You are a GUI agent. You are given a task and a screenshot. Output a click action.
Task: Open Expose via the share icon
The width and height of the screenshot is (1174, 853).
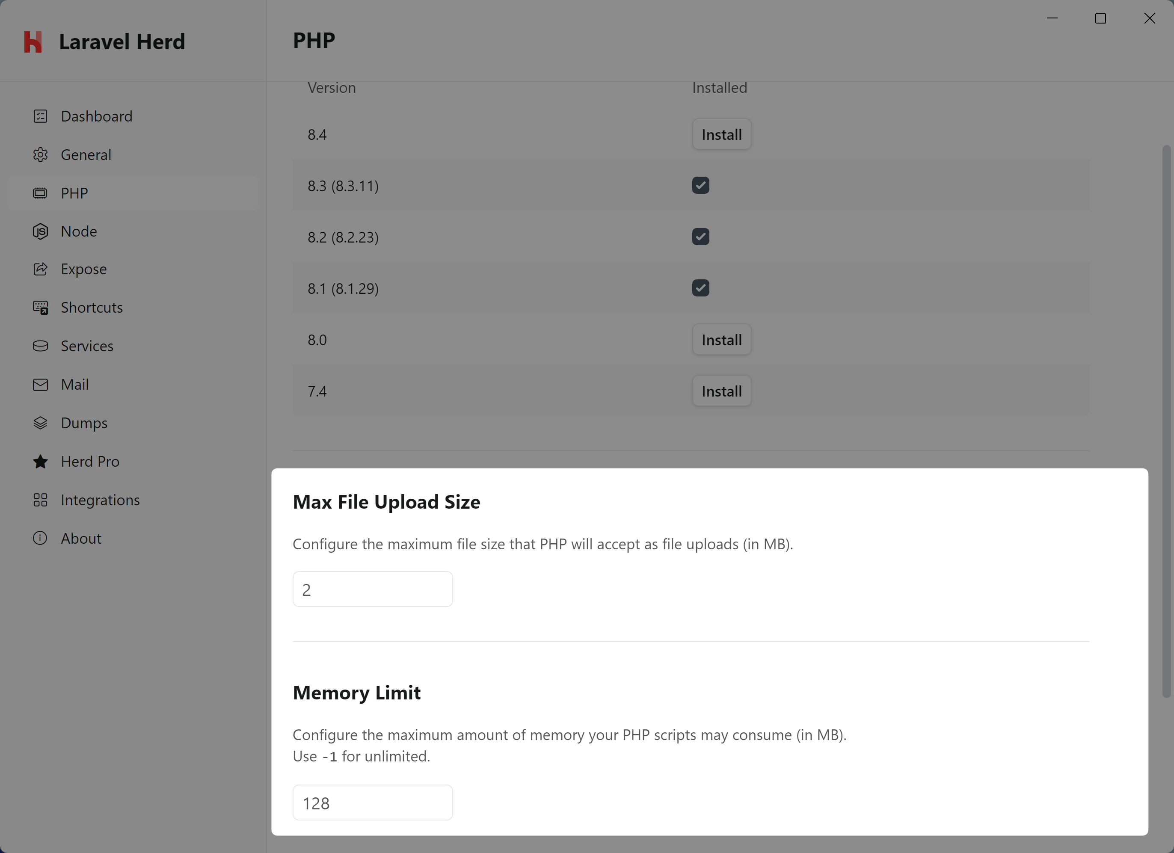tap(40, 269)
